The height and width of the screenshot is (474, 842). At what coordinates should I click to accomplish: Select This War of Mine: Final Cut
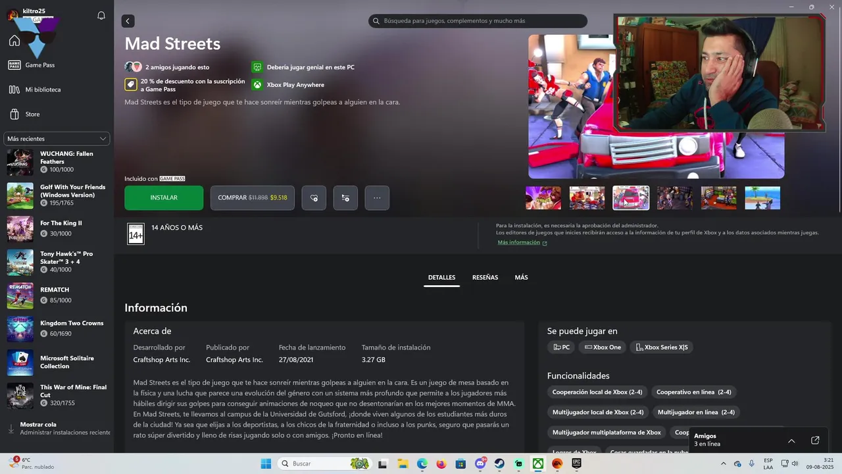point(57,396)
